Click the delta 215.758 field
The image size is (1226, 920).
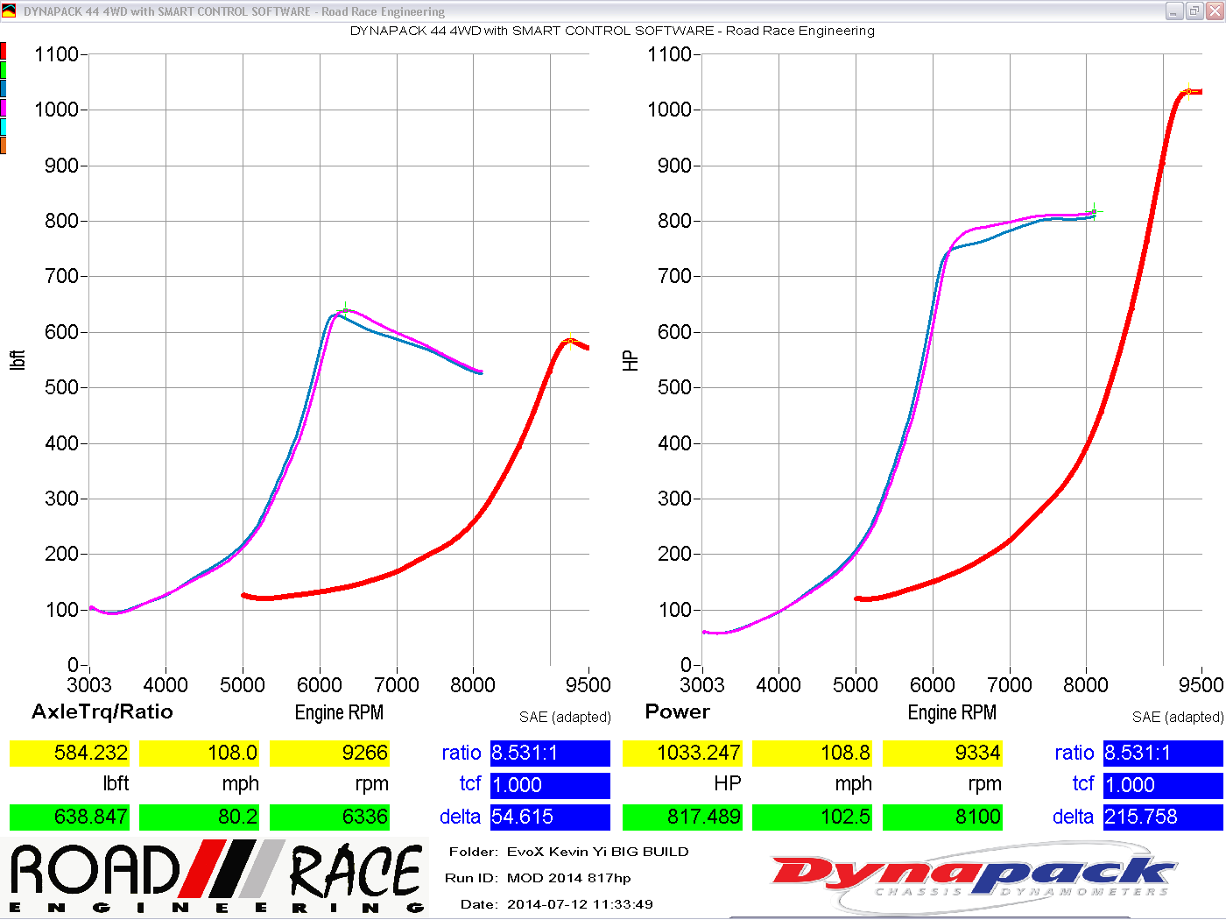point(1163,817)
